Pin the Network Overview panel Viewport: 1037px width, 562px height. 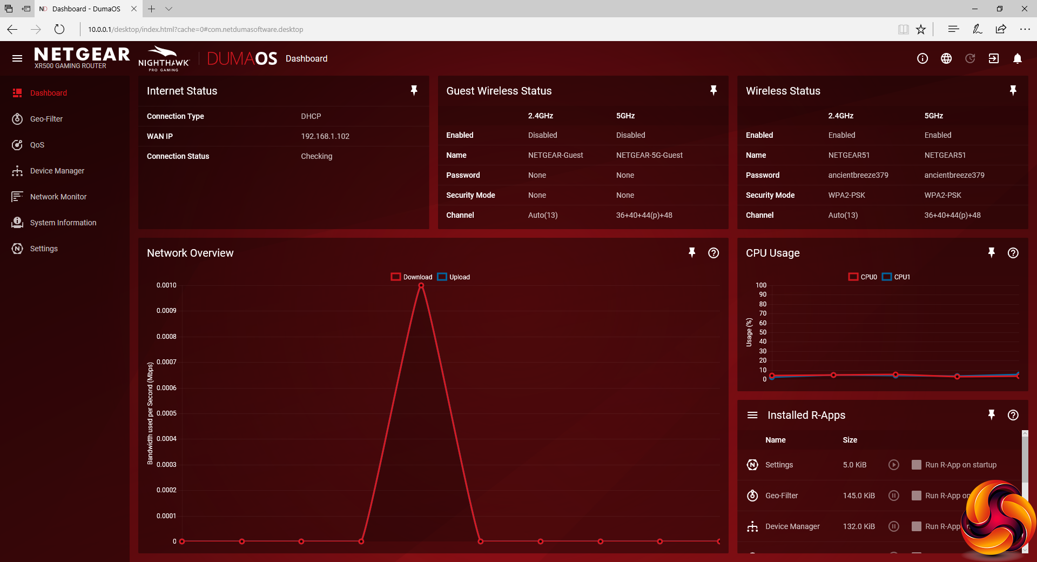point(692,253)
